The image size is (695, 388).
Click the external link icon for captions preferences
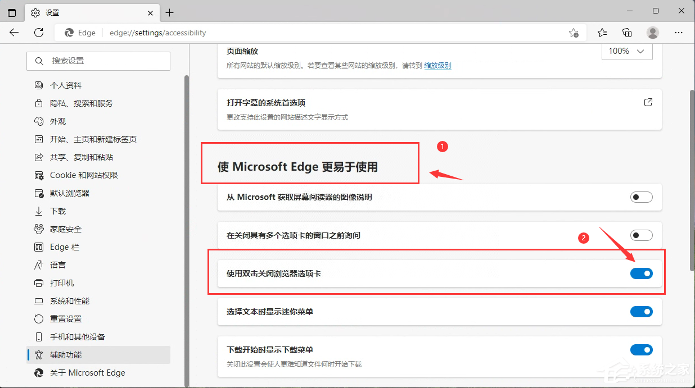(648, 103)
